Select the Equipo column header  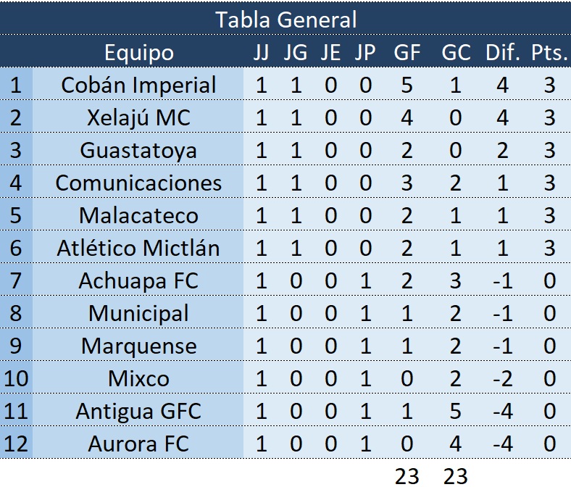[x=138, y=52]
